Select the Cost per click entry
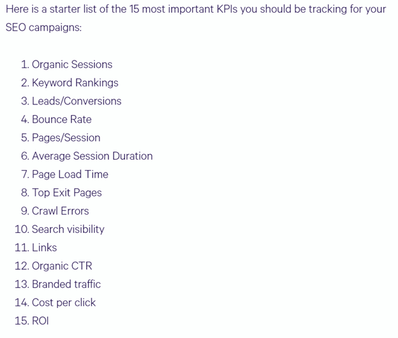This screenshot has width=398, height=338. [63, 303]
